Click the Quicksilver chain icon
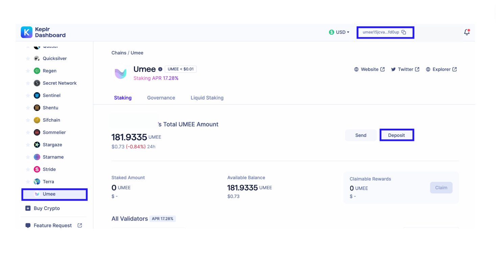The width and height of the screenshot is (496, 271). pos(37,59)
